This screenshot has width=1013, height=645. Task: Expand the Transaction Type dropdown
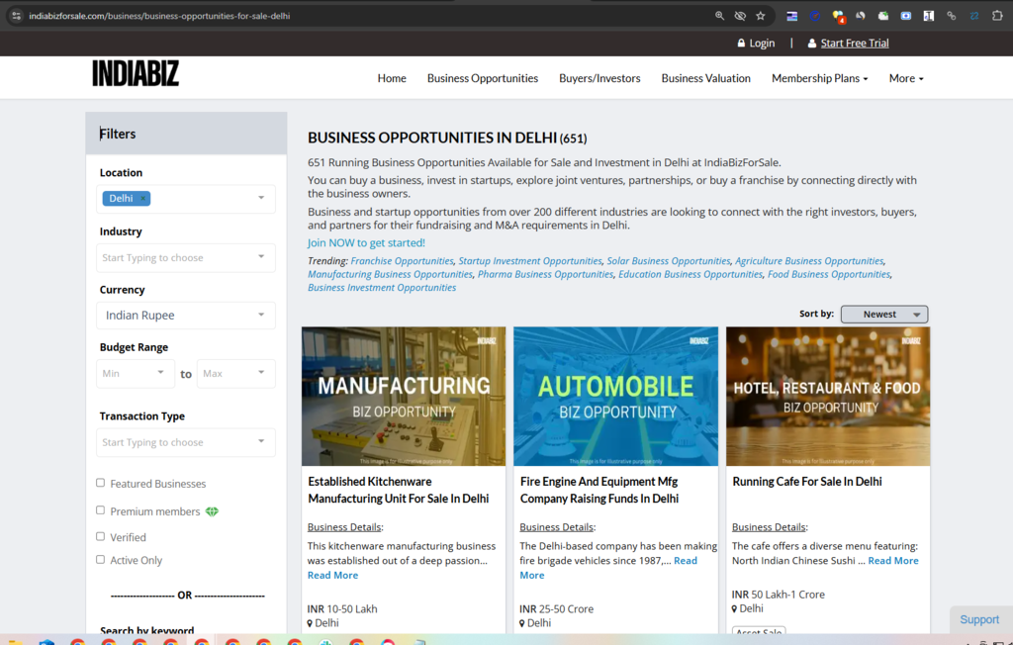pyautogui.click(x=186, y=442)
